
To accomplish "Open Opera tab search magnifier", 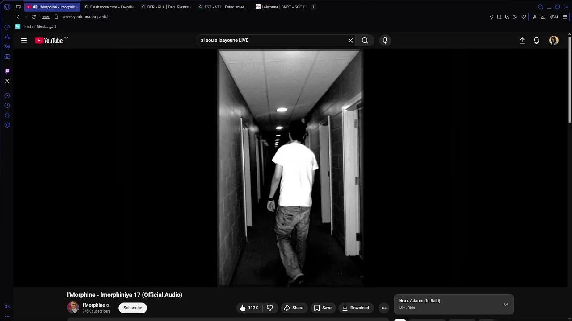I will click(540, 7).
